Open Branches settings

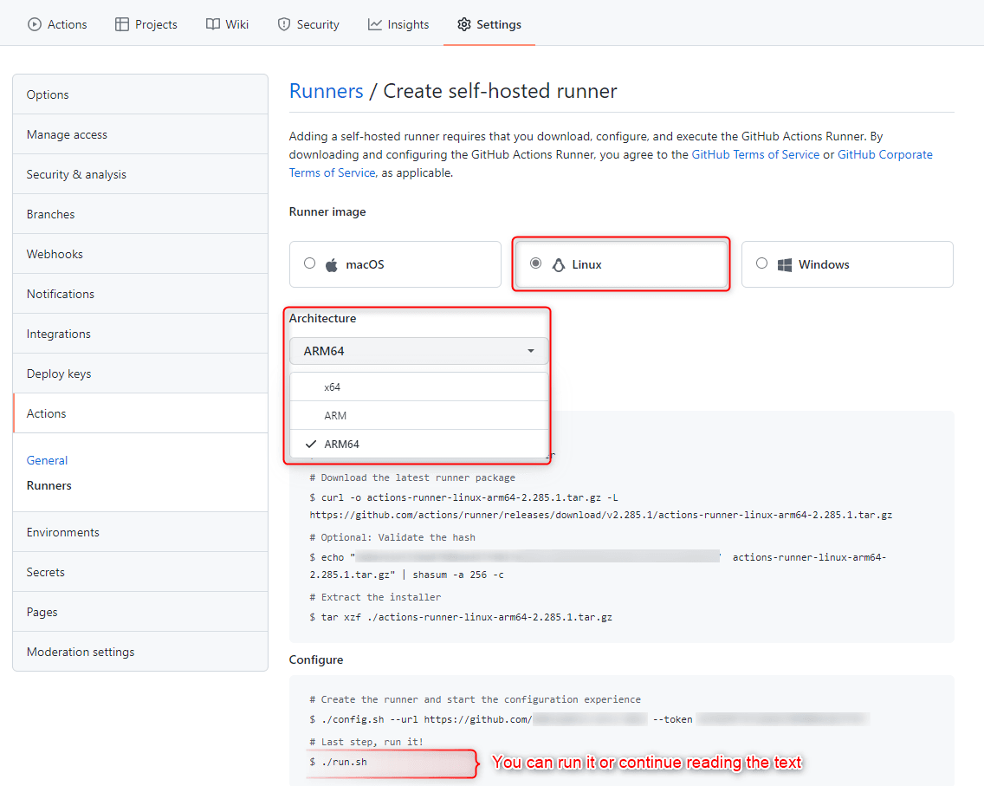coord(140,214)
